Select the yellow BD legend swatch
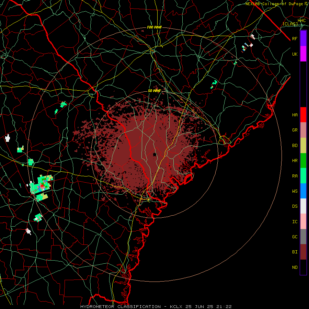This screenshot has width=309, height=309. click(303, 146)
